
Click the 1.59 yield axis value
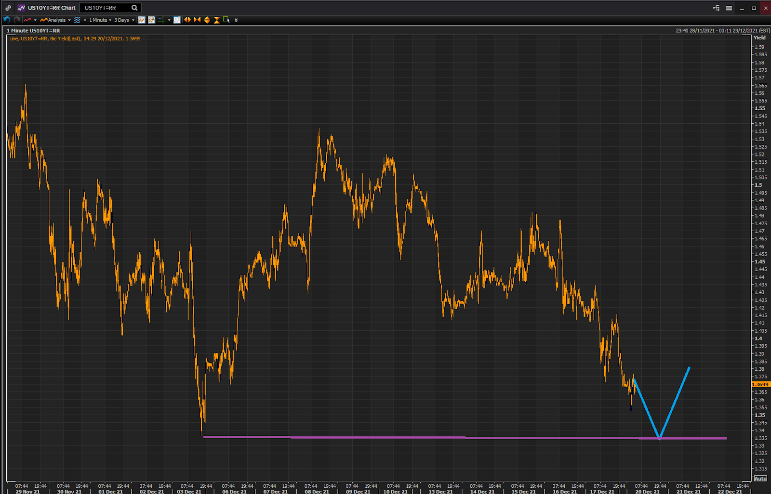coord(759,47)
